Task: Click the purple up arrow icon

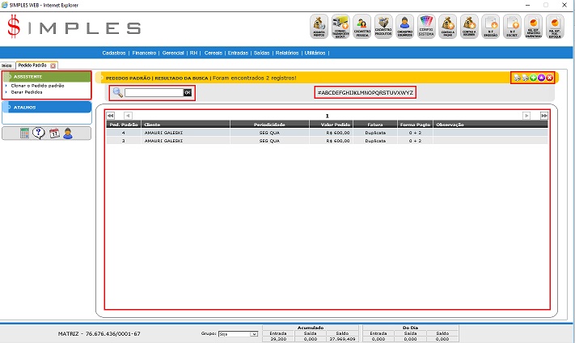Action: 541,78
